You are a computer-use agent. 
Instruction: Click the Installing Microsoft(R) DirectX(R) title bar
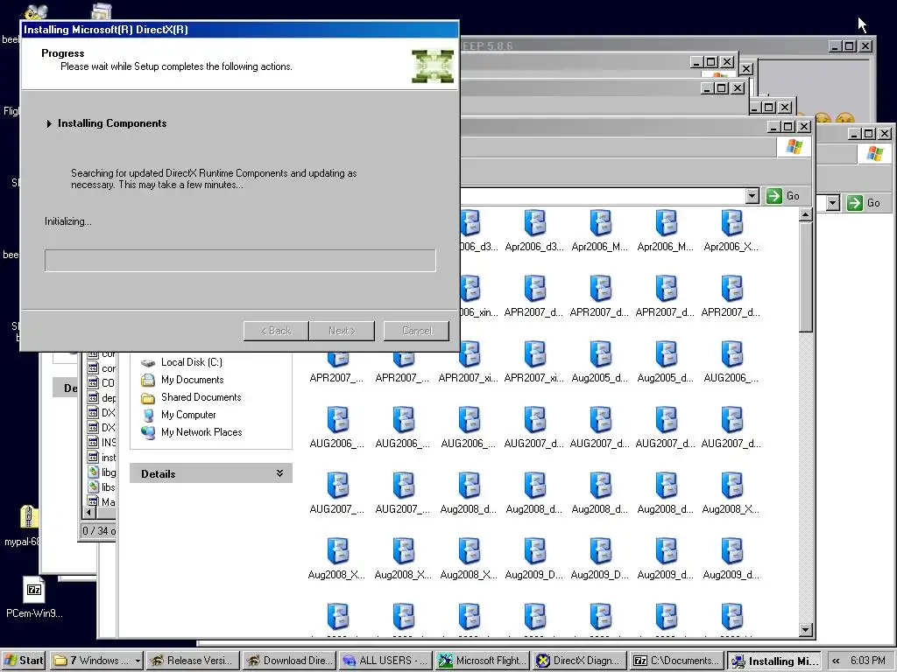click(240, 30)
